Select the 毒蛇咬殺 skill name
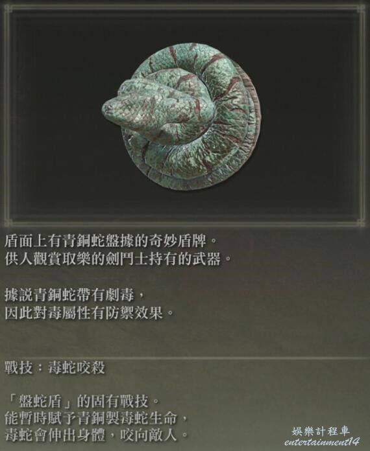Image resolution: width=370 pixels, height=451 pixels. click(77, 369)
